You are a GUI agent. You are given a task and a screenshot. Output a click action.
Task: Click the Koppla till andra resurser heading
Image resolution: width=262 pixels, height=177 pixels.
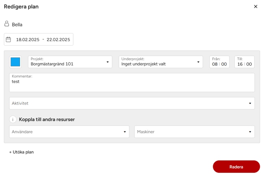coord(47,119)
